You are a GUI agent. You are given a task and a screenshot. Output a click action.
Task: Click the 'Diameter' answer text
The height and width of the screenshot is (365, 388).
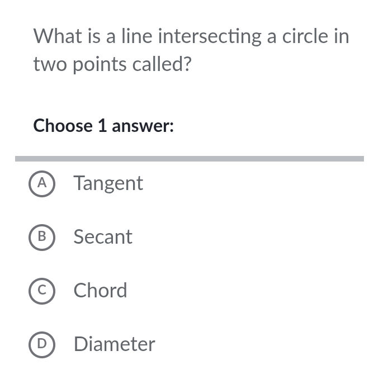pos(114,344)
